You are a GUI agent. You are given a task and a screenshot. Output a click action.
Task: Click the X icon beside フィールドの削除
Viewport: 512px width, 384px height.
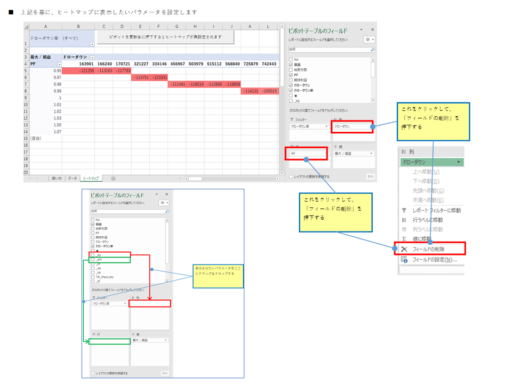[404, 249]
